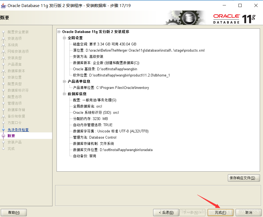Cancel installation with the 取消 button
263x217 pixels.
click(249, 212)
